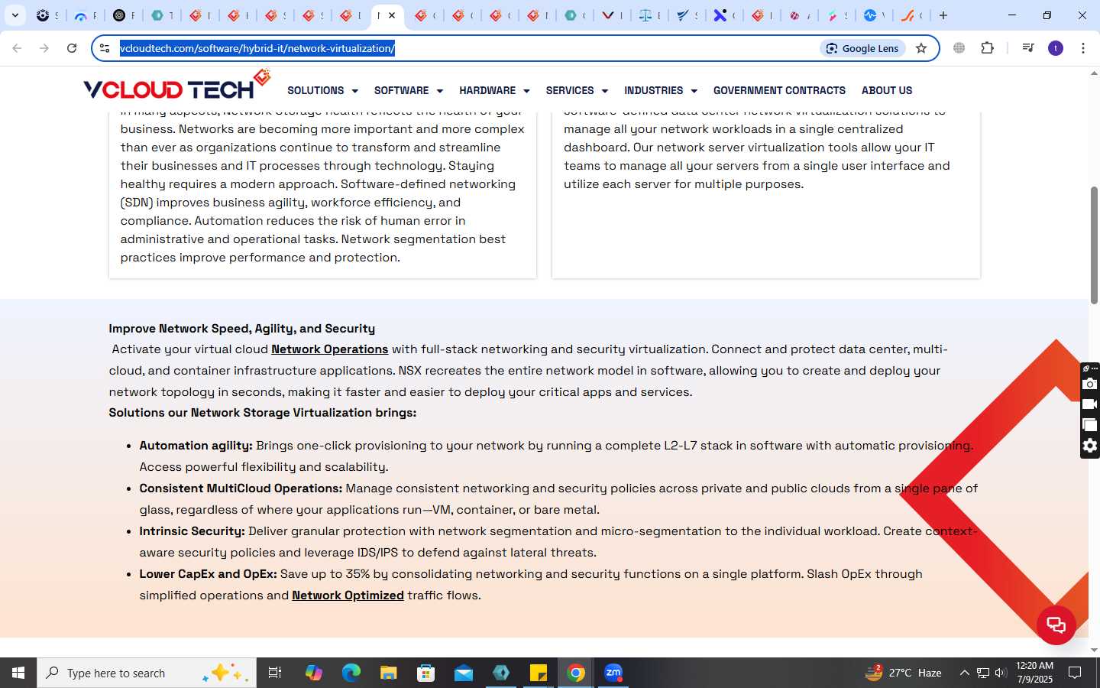Click the 'Lower CapEx and OpEx:' bullet label

(x=208, y=574)
